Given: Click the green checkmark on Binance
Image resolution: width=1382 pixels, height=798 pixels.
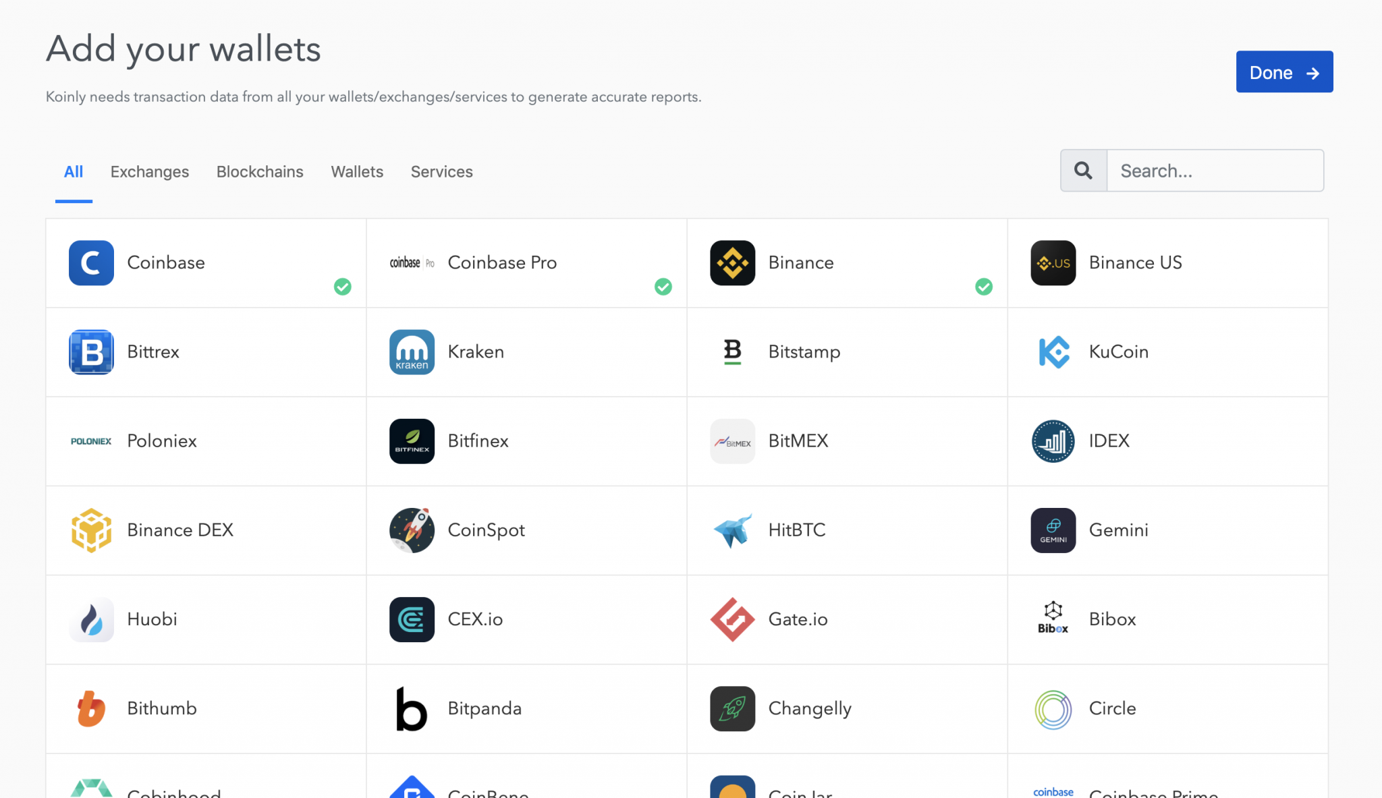Looking at the screenshot, I should (x=984, y=287).
